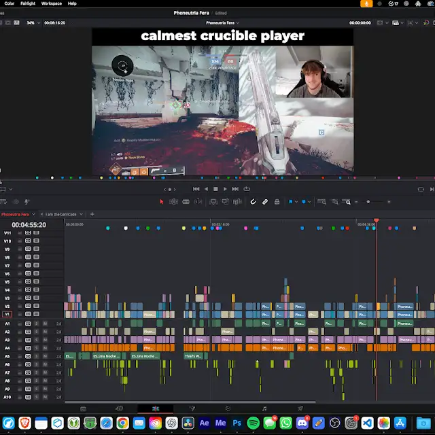Click the Stop button

click(215, 189)
